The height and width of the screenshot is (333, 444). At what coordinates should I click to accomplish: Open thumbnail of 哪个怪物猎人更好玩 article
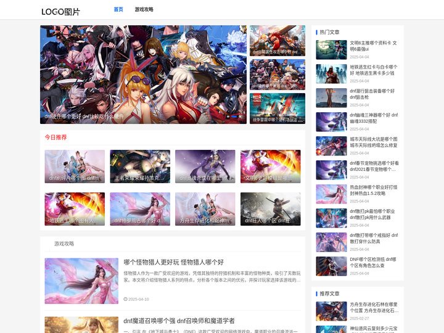(81, 281)
